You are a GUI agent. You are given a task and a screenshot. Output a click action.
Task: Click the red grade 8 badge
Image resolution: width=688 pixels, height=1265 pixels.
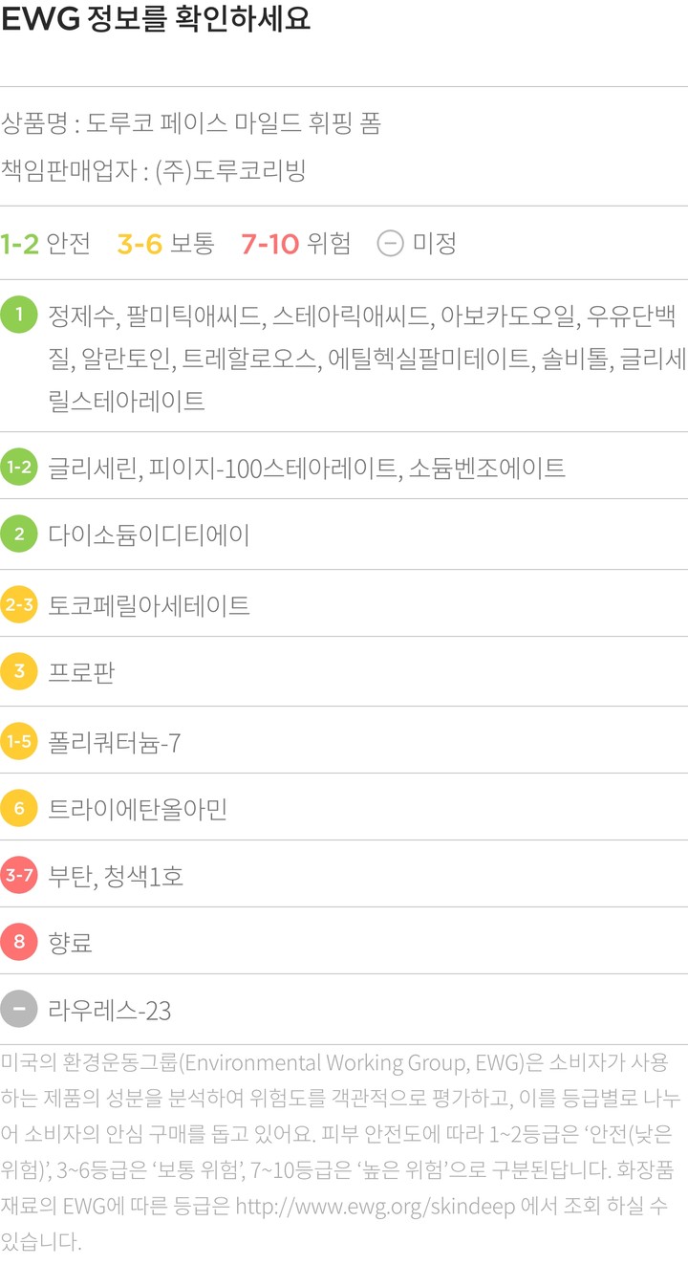[x=19, y=943]
